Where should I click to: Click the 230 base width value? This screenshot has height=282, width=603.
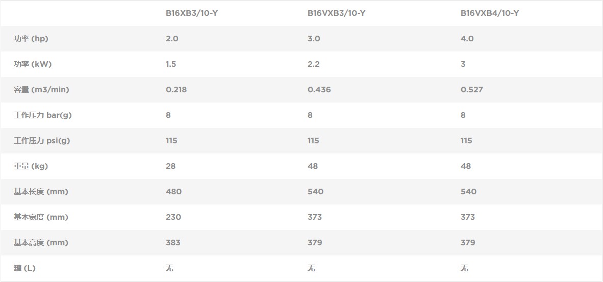click(173, 217)
